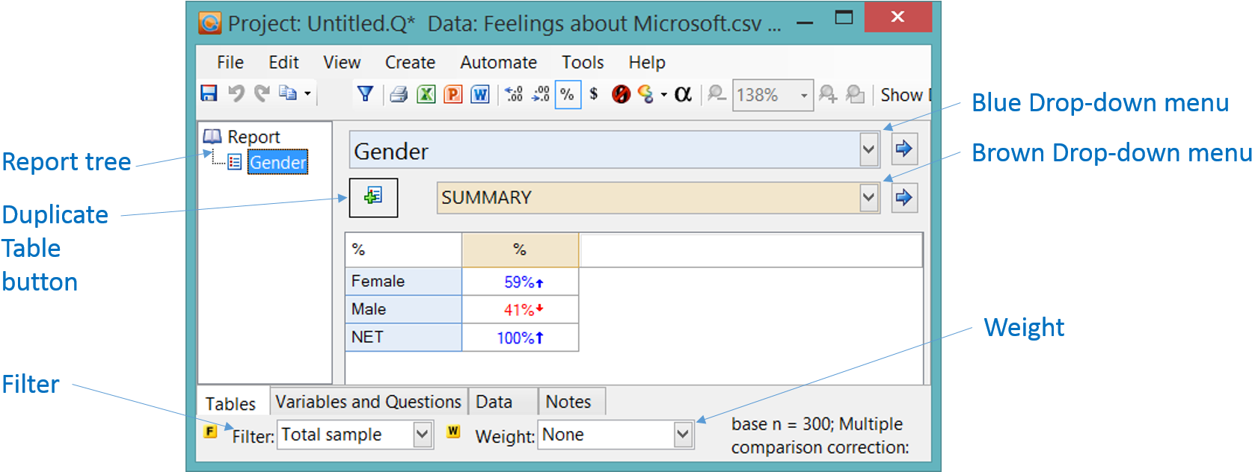Image resolution: width=1252 pixels, height=472 pixels.
Task: Expand the Weight dropdown showing None
Action: (682, 435)
